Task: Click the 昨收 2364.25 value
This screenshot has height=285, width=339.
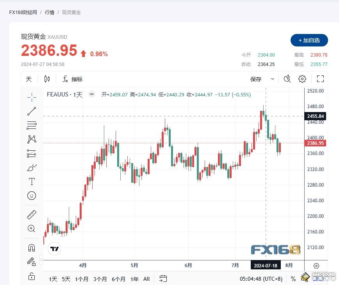Action: click(266, 64)
